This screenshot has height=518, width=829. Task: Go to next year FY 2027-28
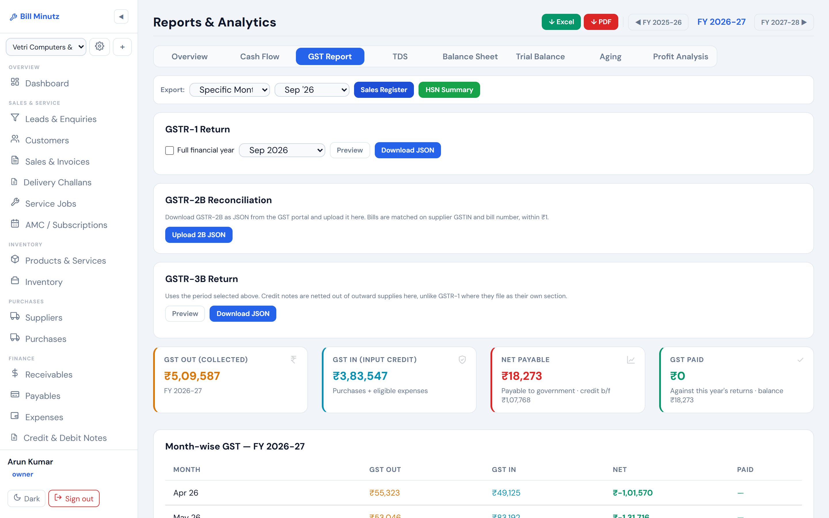point(784,22)
